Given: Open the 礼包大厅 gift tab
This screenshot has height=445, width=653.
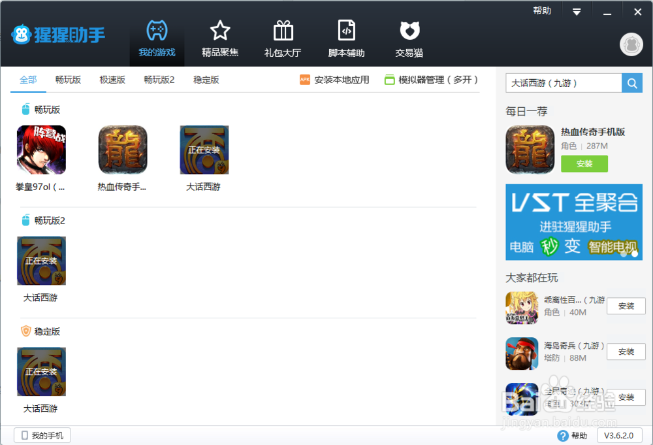Looking at the screenshot, I should 283,39.
